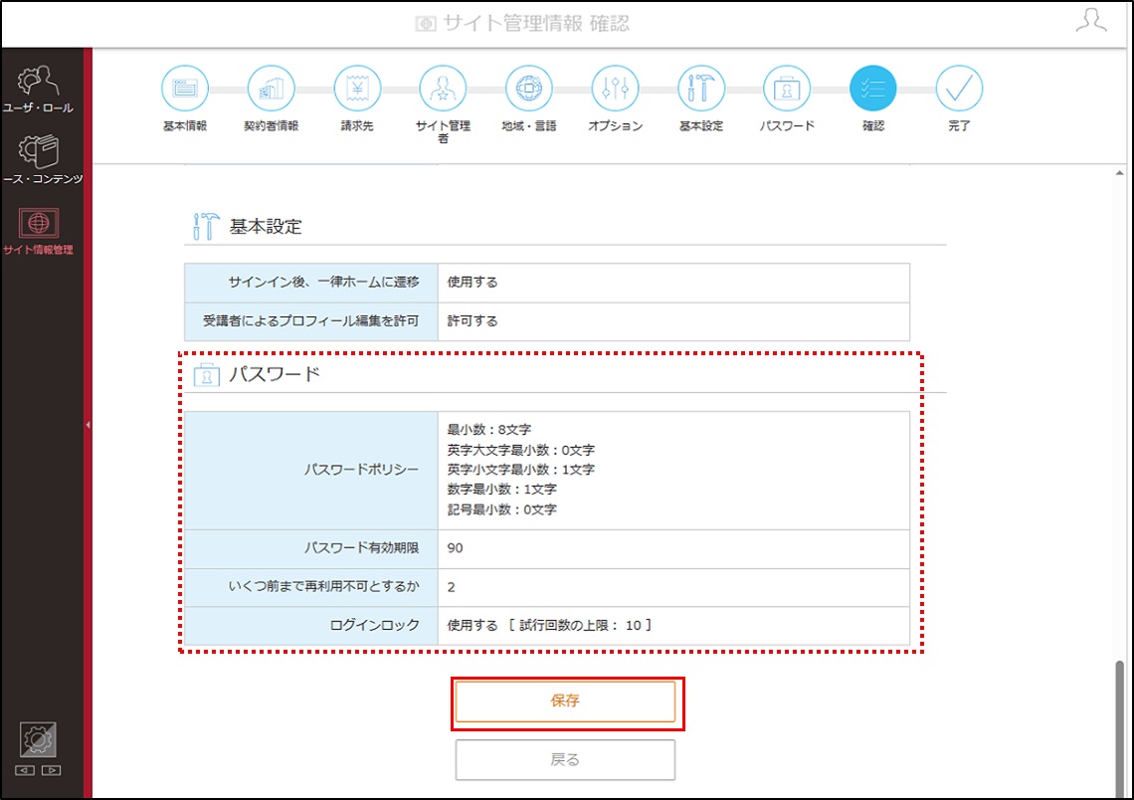This screenshot has width=1134, height=800.
Task: Click the vertical scrollbar thumb
Action: click(1119, 727)
